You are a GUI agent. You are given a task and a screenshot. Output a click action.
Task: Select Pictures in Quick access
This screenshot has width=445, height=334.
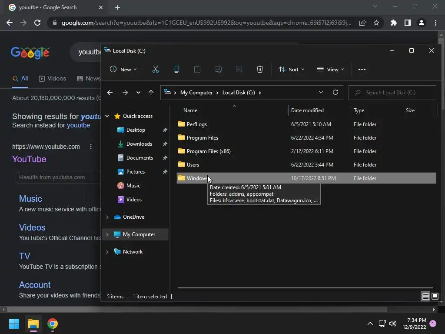coord(136,171)
